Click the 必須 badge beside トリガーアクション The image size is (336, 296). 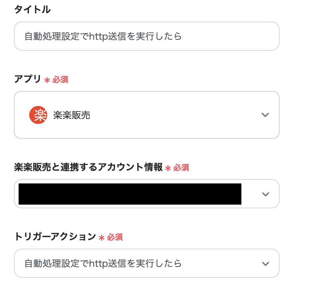[x=115, y=237]
